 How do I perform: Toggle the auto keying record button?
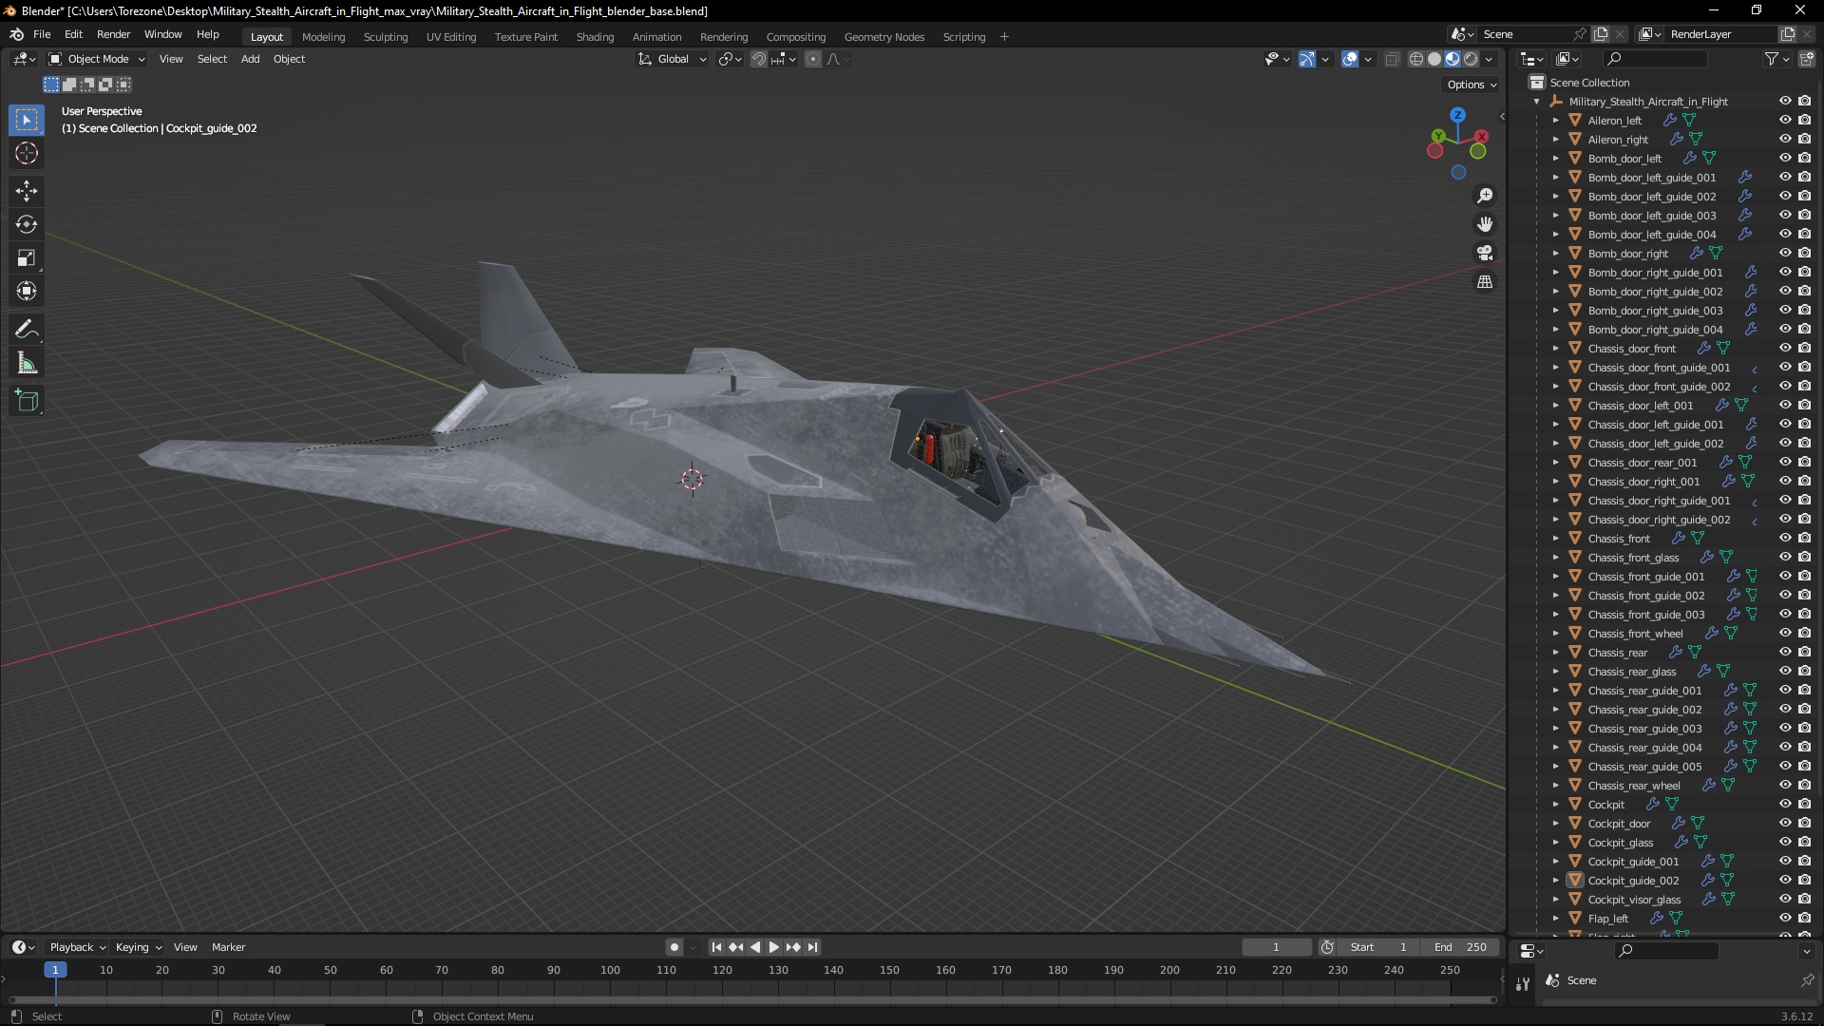[674, 947]
